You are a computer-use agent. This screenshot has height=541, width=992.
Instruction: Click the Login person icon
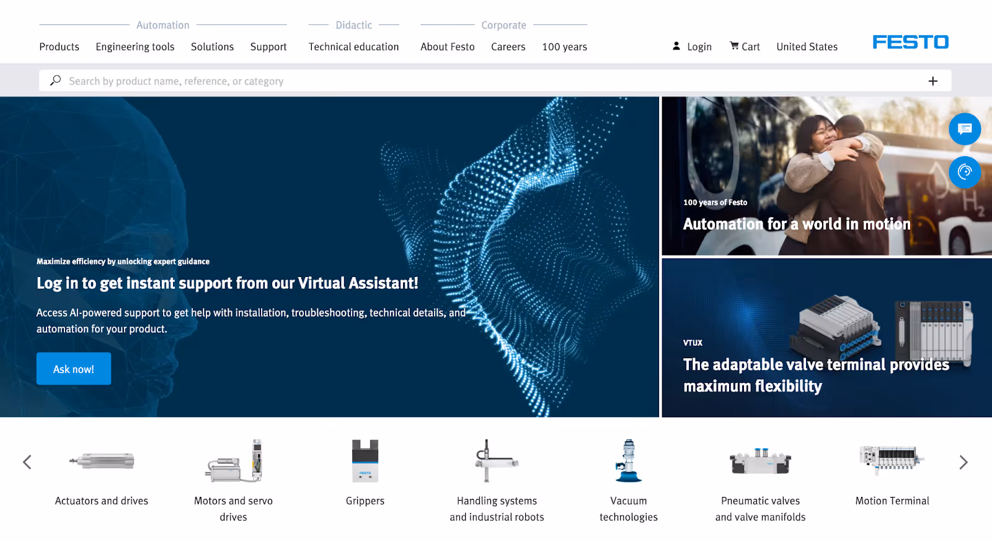(x=676, y=46)
